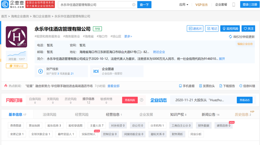Click 分支机构 1 sub-item
Image resolution: width=260 pixels, height=145 pixels.
click(157, 125)
